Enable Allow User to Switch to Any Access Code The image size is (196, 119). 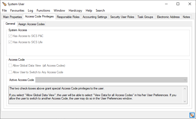click(x=10, y=72)
